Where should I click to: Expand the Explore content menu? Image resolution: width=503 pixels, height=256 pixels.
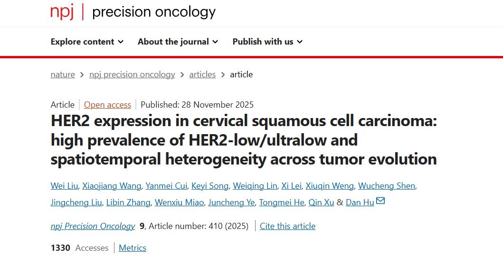(x=87, y=42)
